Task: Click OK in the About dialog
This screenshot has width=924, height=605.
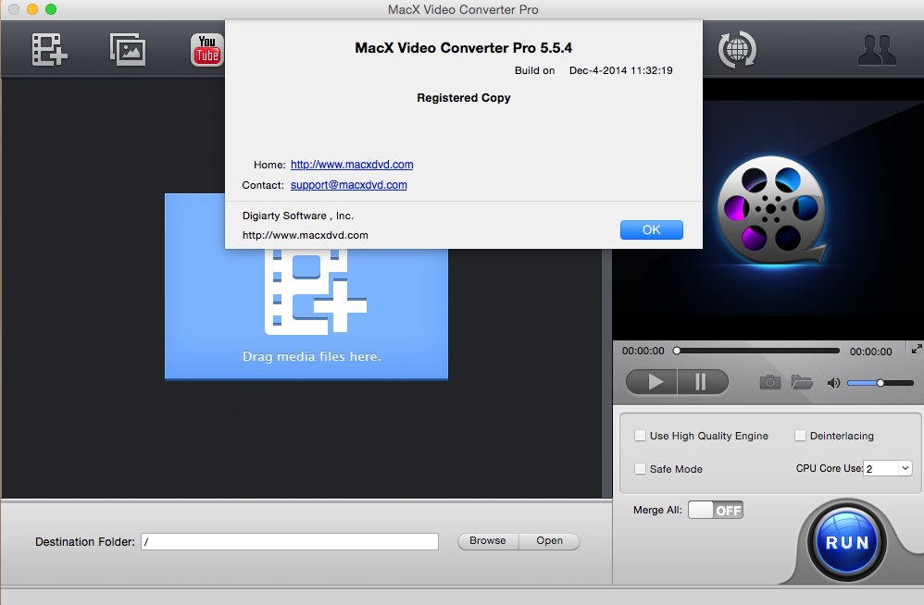Action: 651,230
